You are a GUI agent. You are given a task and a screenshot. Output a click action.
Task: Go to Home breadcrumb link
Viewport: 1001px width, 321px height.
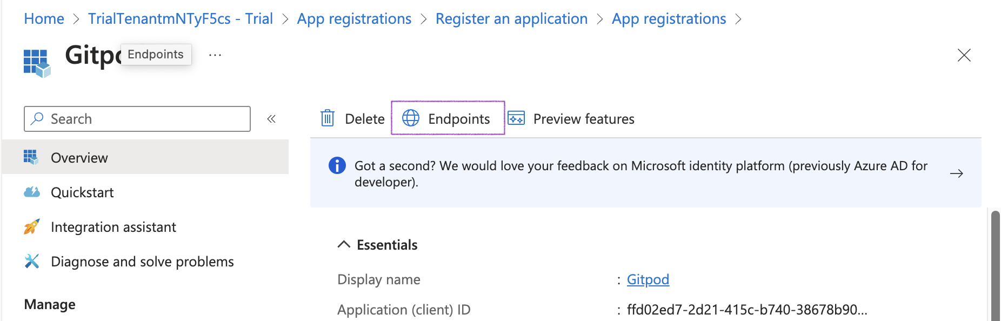click(x=44, y=19)
